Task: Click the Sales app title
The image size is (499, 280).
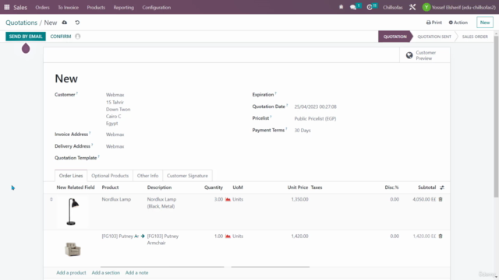Action: pyautogui.click(x=20, y=7)
